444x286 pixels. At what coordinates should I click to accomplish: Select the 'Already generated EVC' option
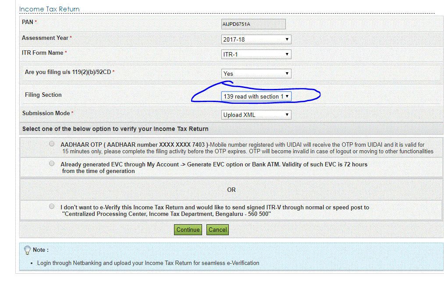coord(51,163)
